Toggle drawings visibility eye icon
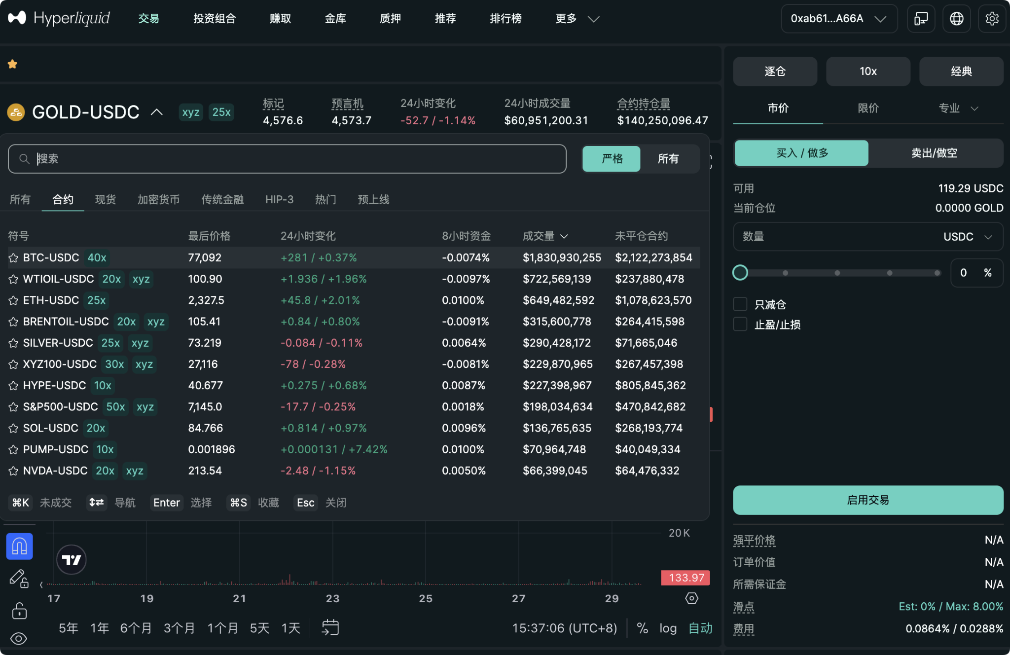The image size is (1010, 655). point(19,639)
